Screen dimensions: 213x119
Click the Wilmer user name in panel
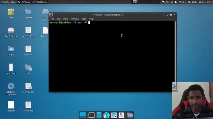(x=206, y=2)
